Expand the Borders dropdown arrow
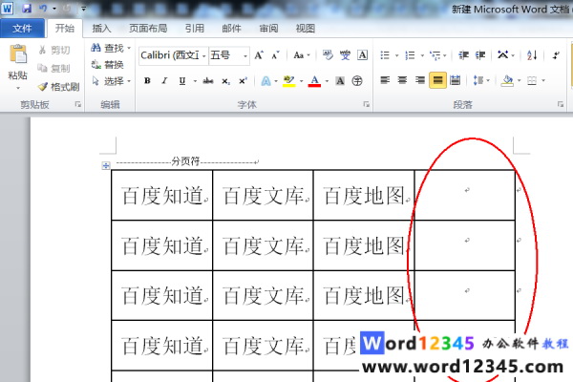Screen dimensions: 573x382 pos(543,80)
